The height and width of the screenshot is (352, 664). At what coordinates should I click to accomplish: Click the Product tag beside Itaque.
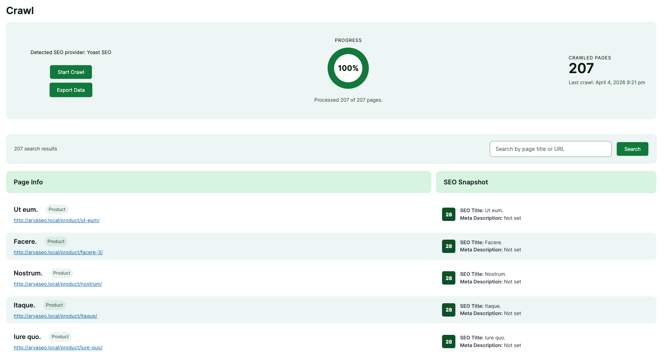(x=55, y=305)
